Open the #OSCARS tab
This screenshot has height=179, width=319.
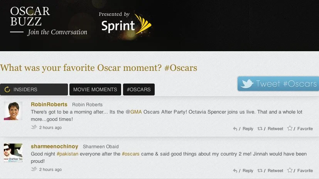139,89
